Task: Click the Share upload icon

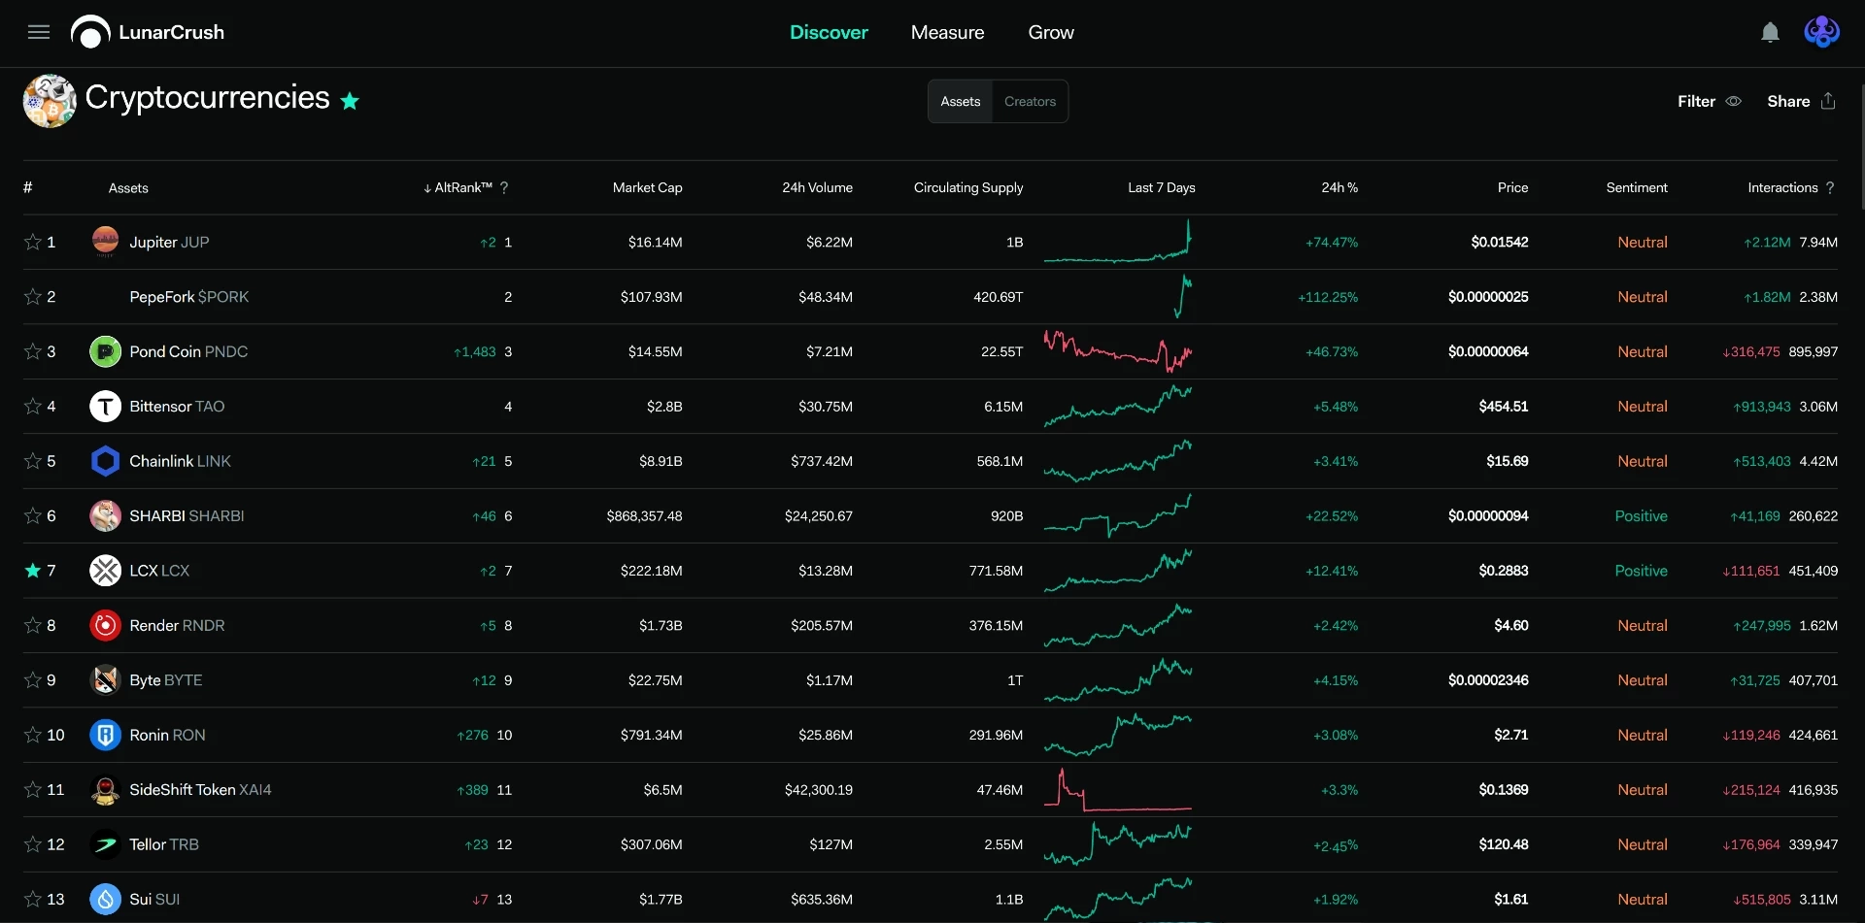Action: [x=1828, y=101]
